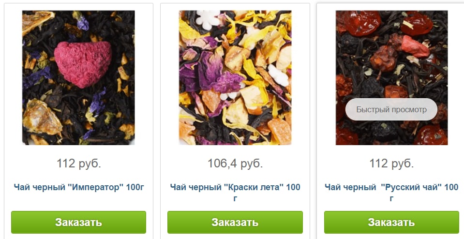Click the pink raspberry in the Император photo

click(83, 64)
